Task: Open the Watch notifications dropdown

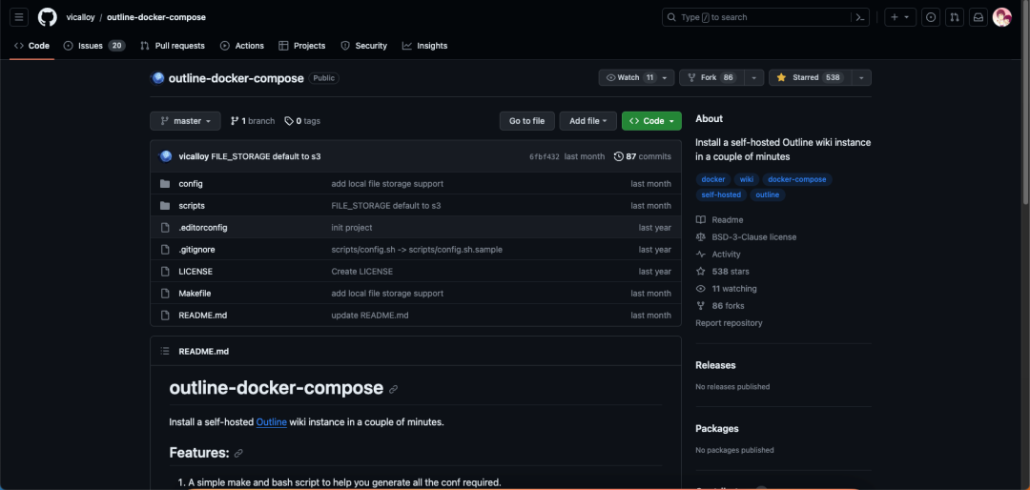Action: pos(636,77)
